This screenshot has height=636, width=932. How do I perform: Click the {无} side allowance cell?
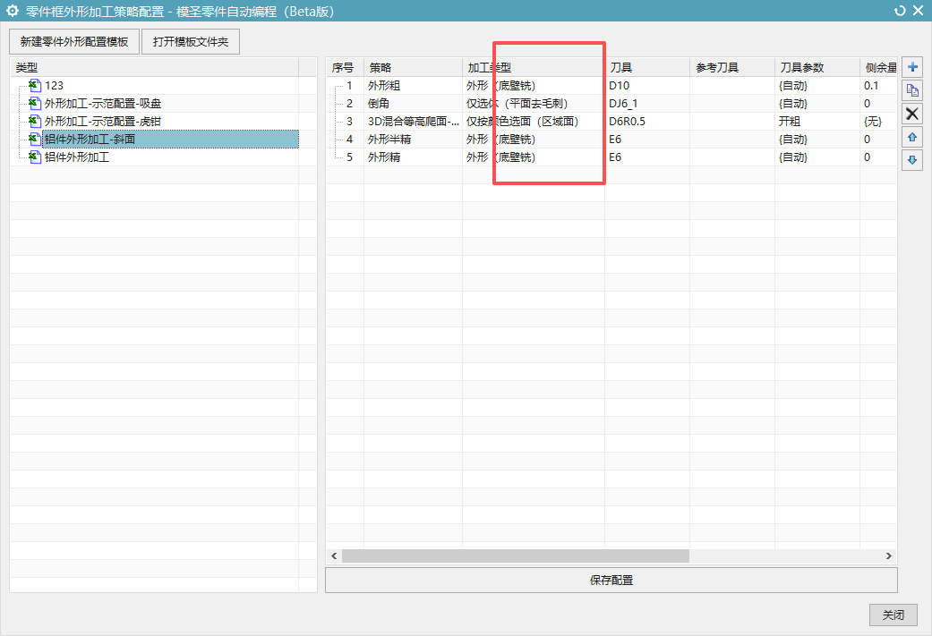pyautogui.click(x=878, y=121)
